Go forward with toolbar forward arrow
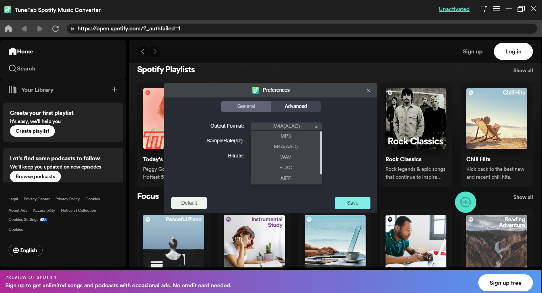542x293 pixels. (40, 28)
